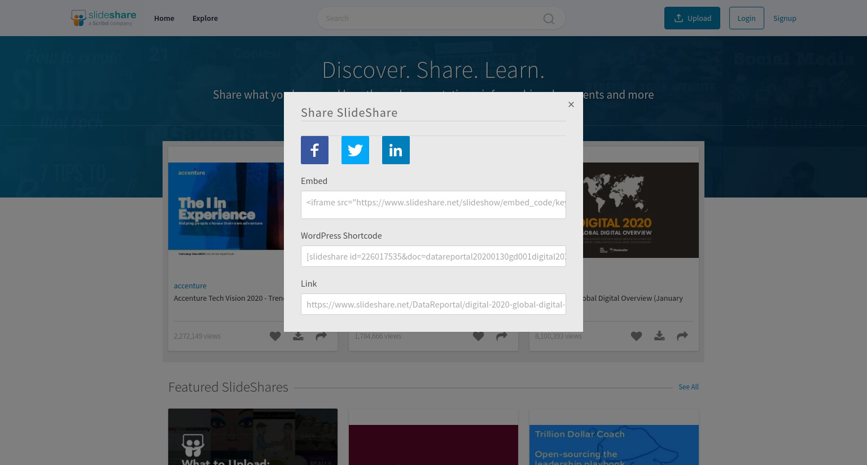Click the Link label in the dialog
867x465 pixels.
(309, 283)
